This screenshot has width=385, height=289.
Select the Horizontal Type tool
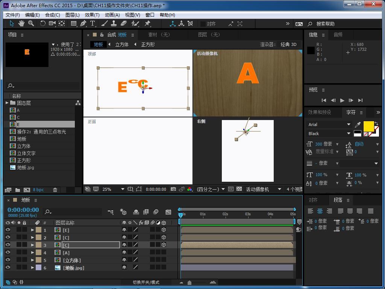[92, 24]
